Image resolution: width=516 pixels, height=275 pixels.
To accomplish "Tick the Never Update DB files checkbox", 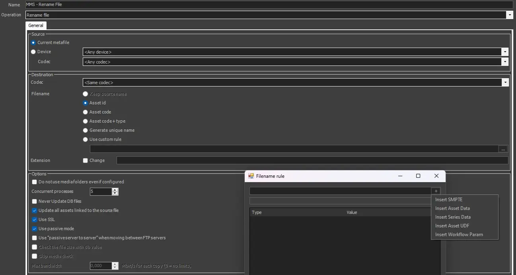I will (x=34, y=201).
